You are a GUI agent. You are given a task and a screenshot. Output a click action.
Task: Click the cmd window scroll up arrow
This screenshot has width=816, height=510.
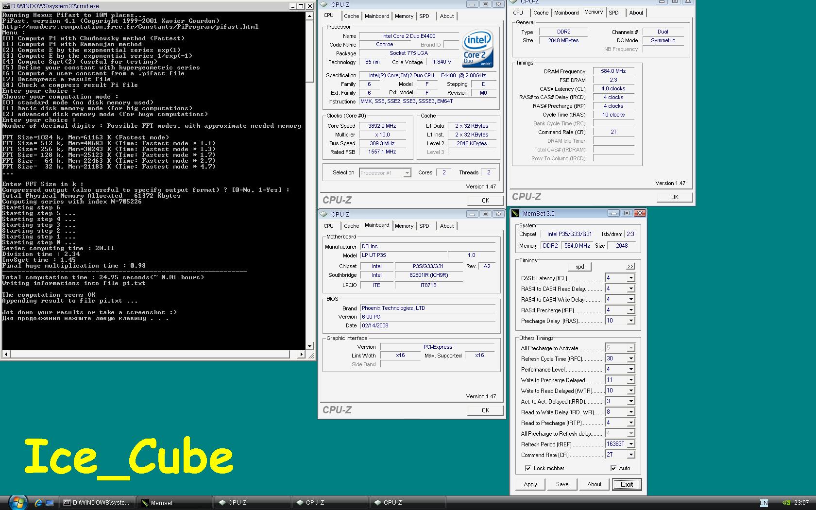point(310,16)
